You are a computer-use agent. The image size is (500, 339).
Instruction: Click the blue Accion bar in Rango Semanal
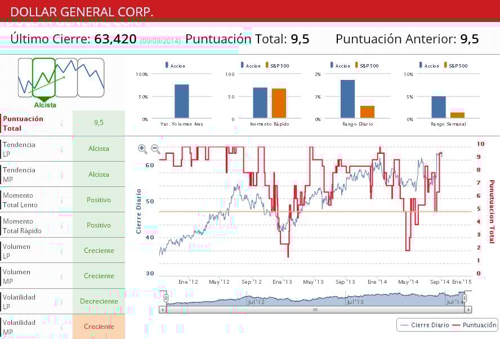(x=439, y=107)
